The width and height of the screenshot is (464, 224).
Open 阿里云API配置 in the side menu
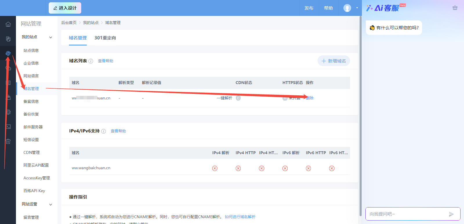point(36,165)
